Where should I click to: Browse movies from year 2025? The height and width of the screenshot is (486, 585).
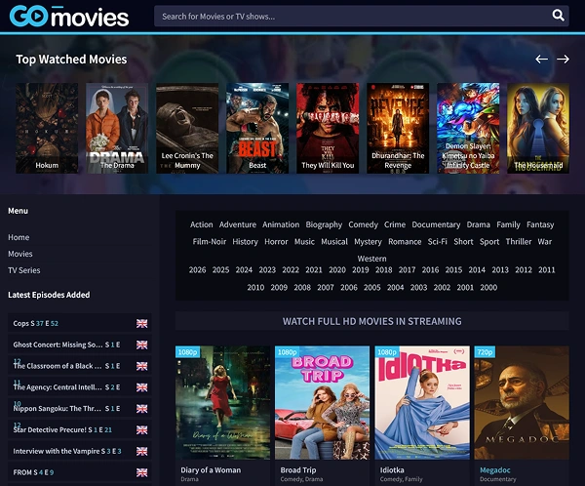click(x=221, y=269)
